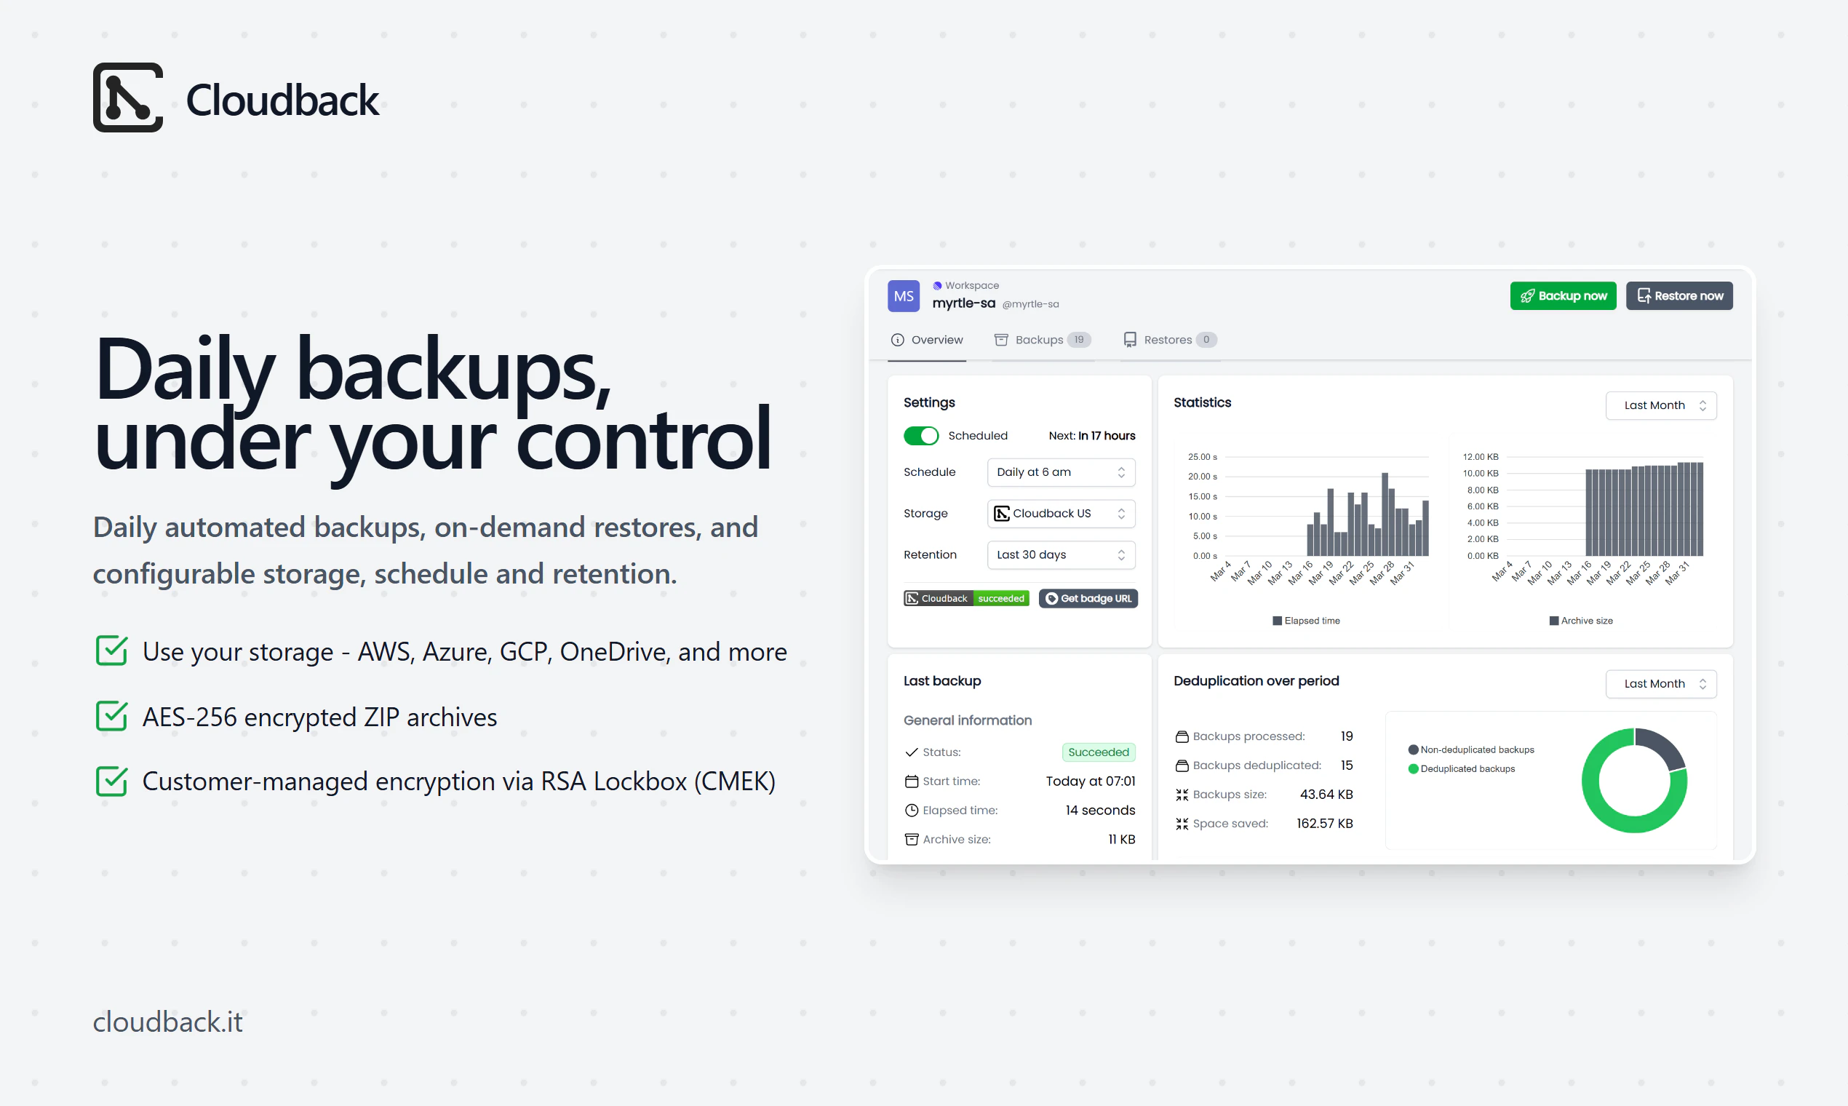Click the Cloudback logo icon
The image size is (1848, 1106).
click(127, 98)
